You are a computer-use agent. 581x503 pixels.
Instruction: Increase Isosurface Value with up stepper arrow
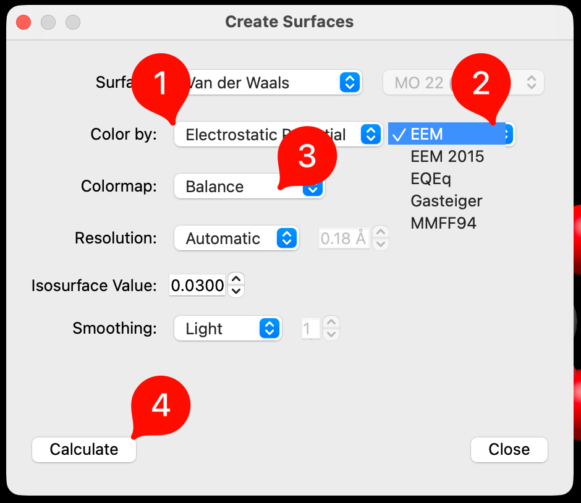[236, 279]
